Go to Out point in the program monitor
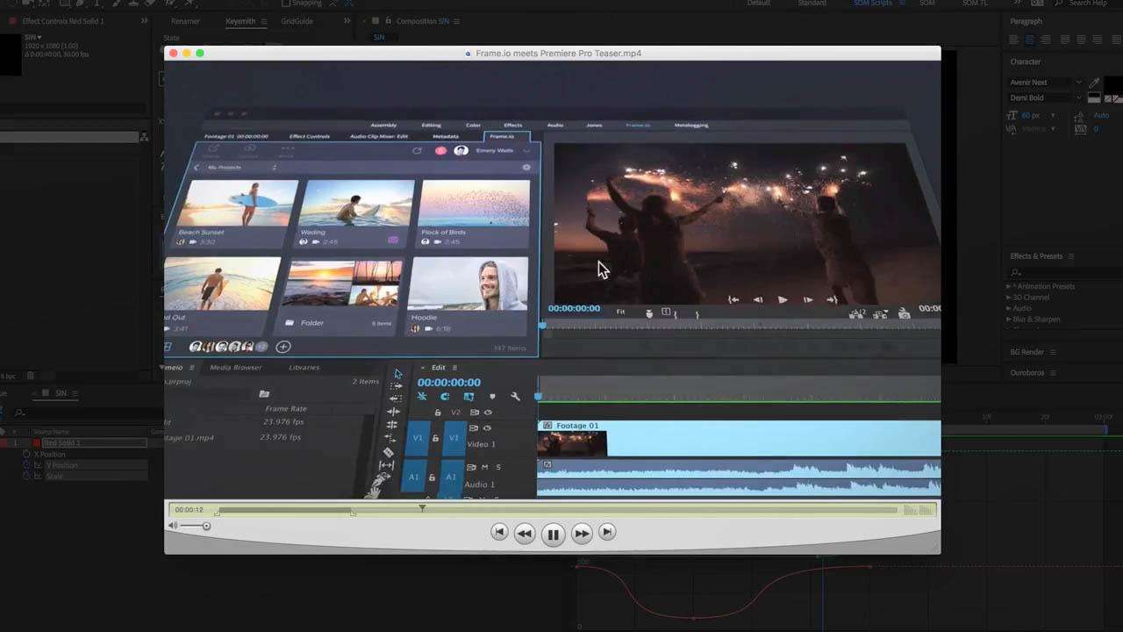This screenshot has width=1123, height=632. point(832,299)
